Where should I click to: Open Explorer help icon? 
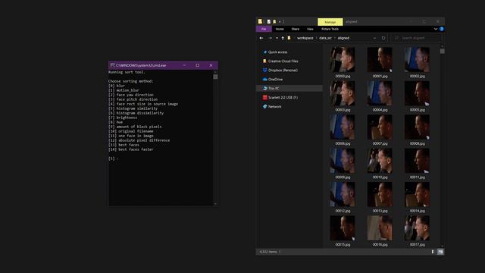(x=442, y=29)
